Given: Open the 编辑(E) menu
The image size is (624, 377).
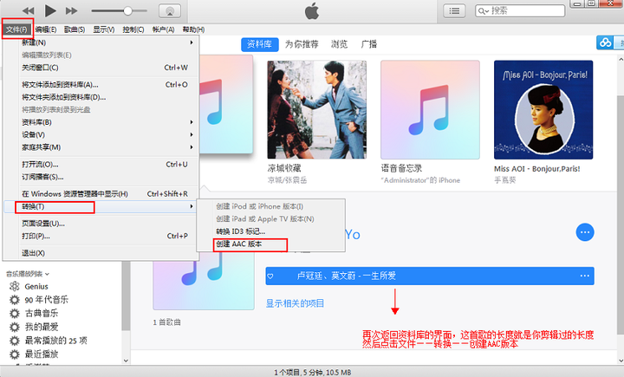Looking at the screenshot, I should tap(46, 29).
